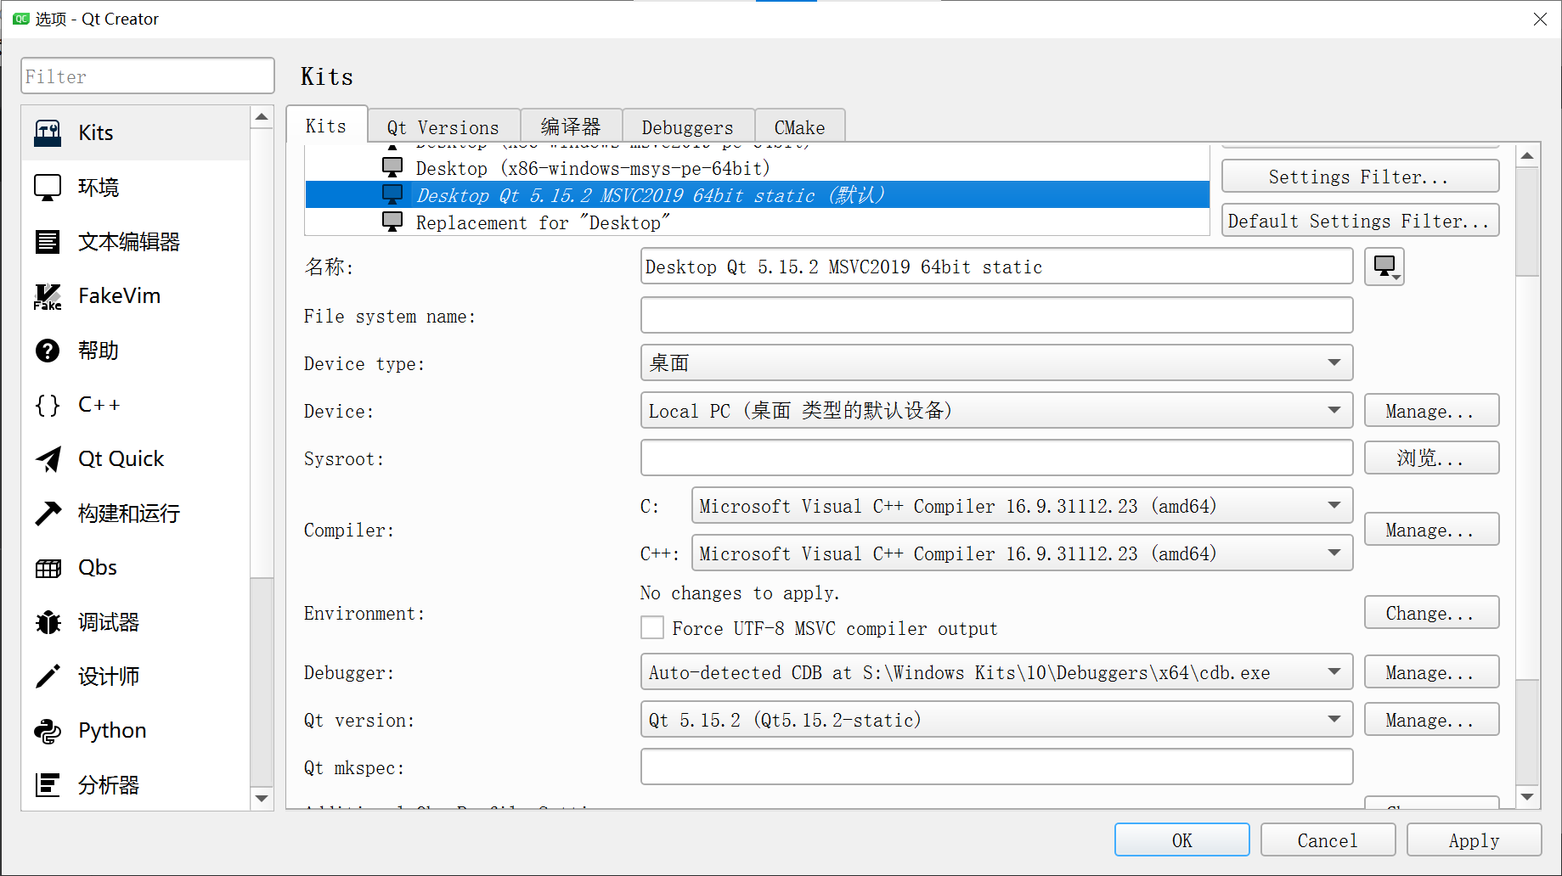Screen dimensions: 1562x876
Task: Close the options dialog window
Action: coord(1540,19)
